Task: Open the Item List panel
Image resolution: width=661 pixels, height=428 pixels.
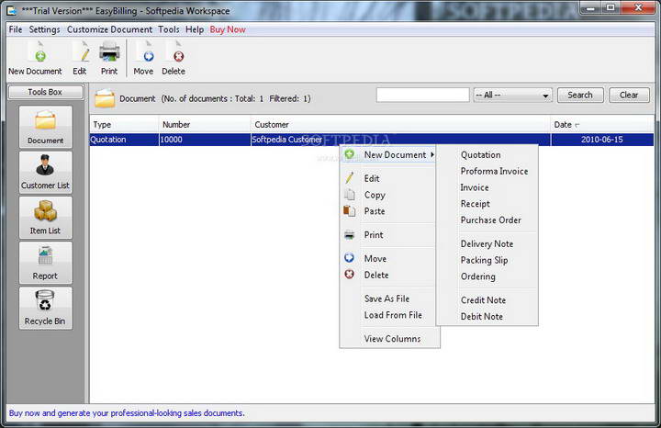Action: tap(45, 218)
